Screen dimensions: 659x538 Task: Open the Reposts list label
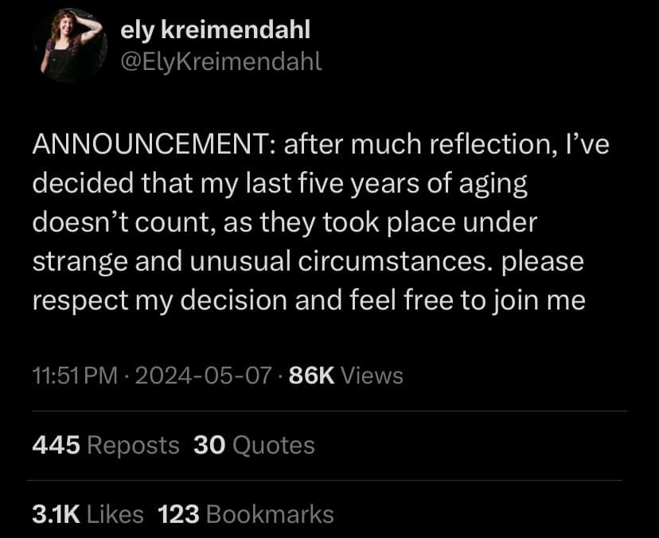tap(134, 445)
